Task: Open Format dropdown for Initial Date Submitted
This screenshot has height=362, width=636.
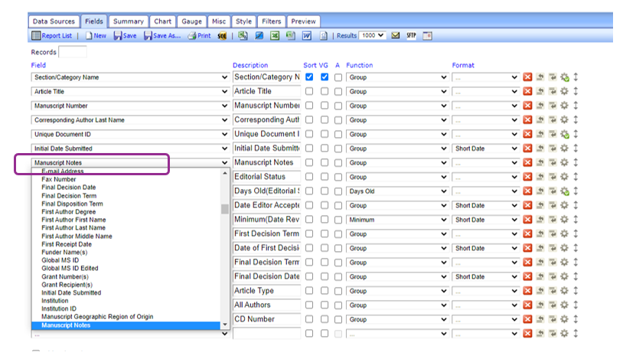Action: (485, 148)
